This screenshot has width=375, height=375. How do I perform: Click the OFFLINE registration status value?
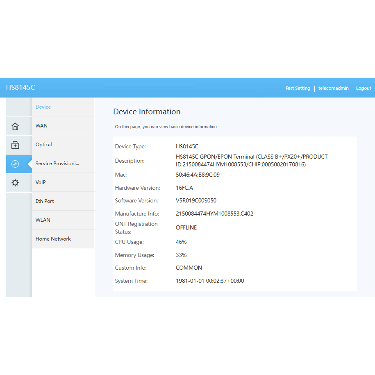click(186, 227)
